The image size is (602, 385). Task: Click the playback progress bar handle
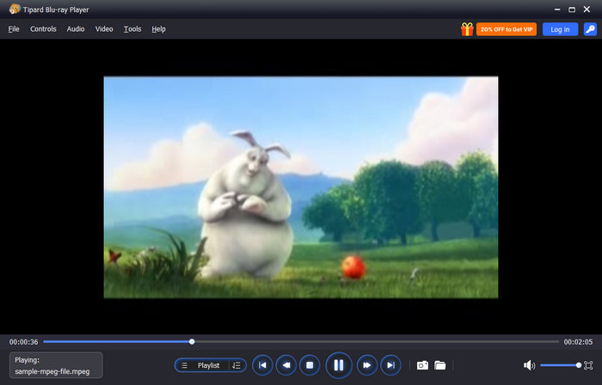pos(192,342)
